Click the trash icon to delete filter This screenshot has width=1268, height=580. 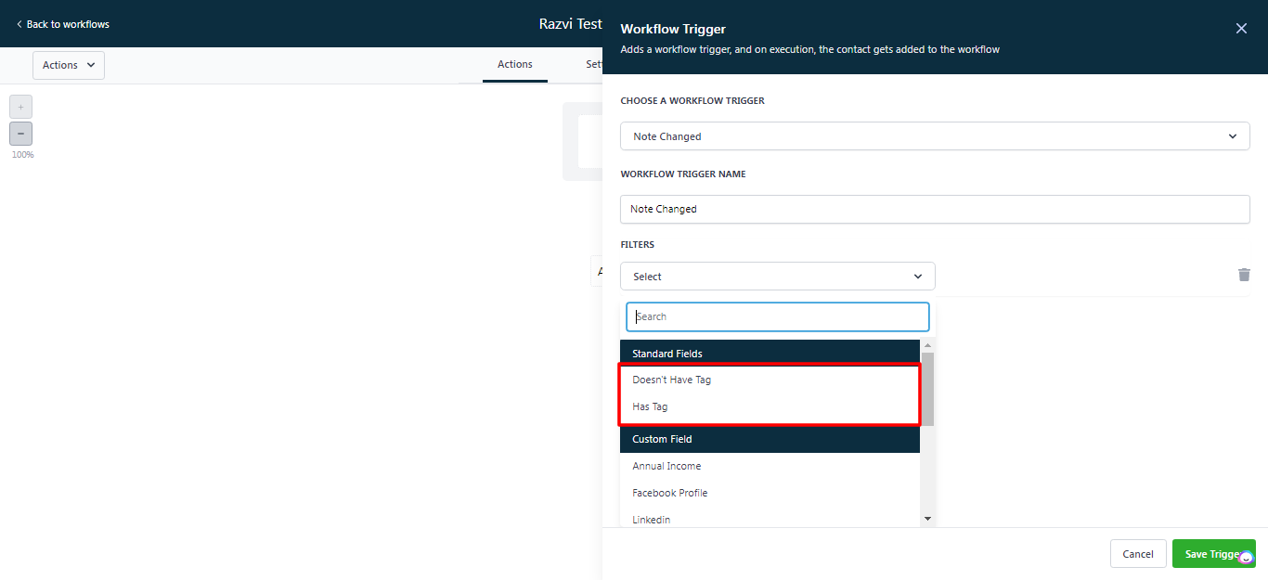click(x=1244, y=275)
